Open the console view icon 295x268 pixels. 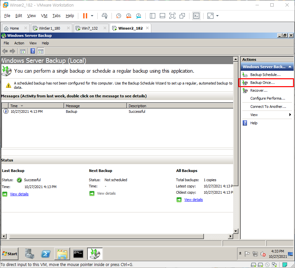click(x=196, y=16)
